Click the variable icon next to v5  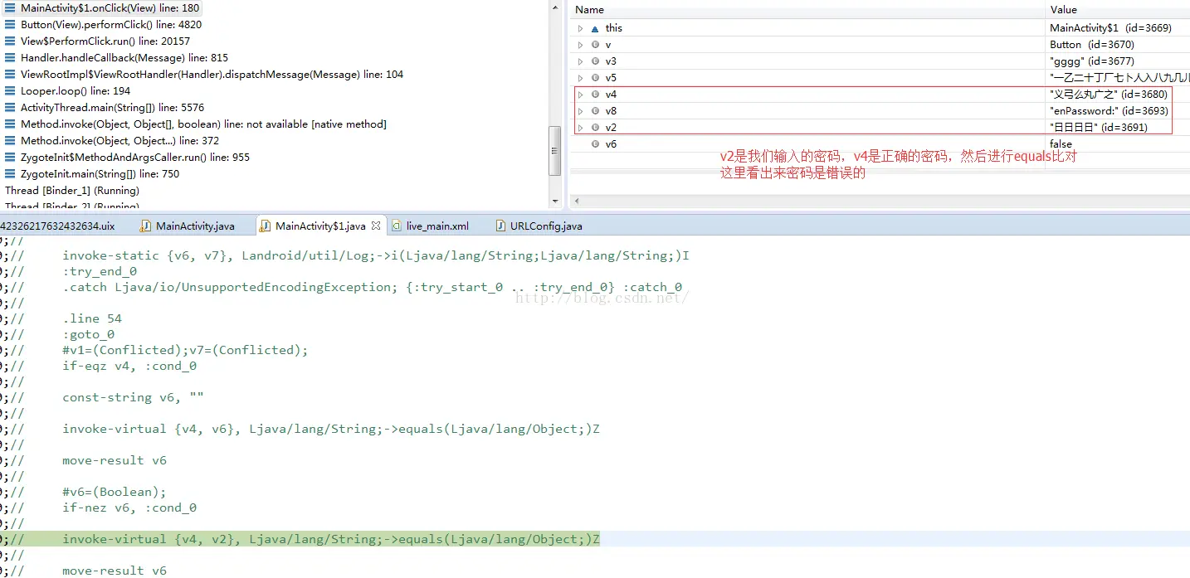[x=595, y=78]
